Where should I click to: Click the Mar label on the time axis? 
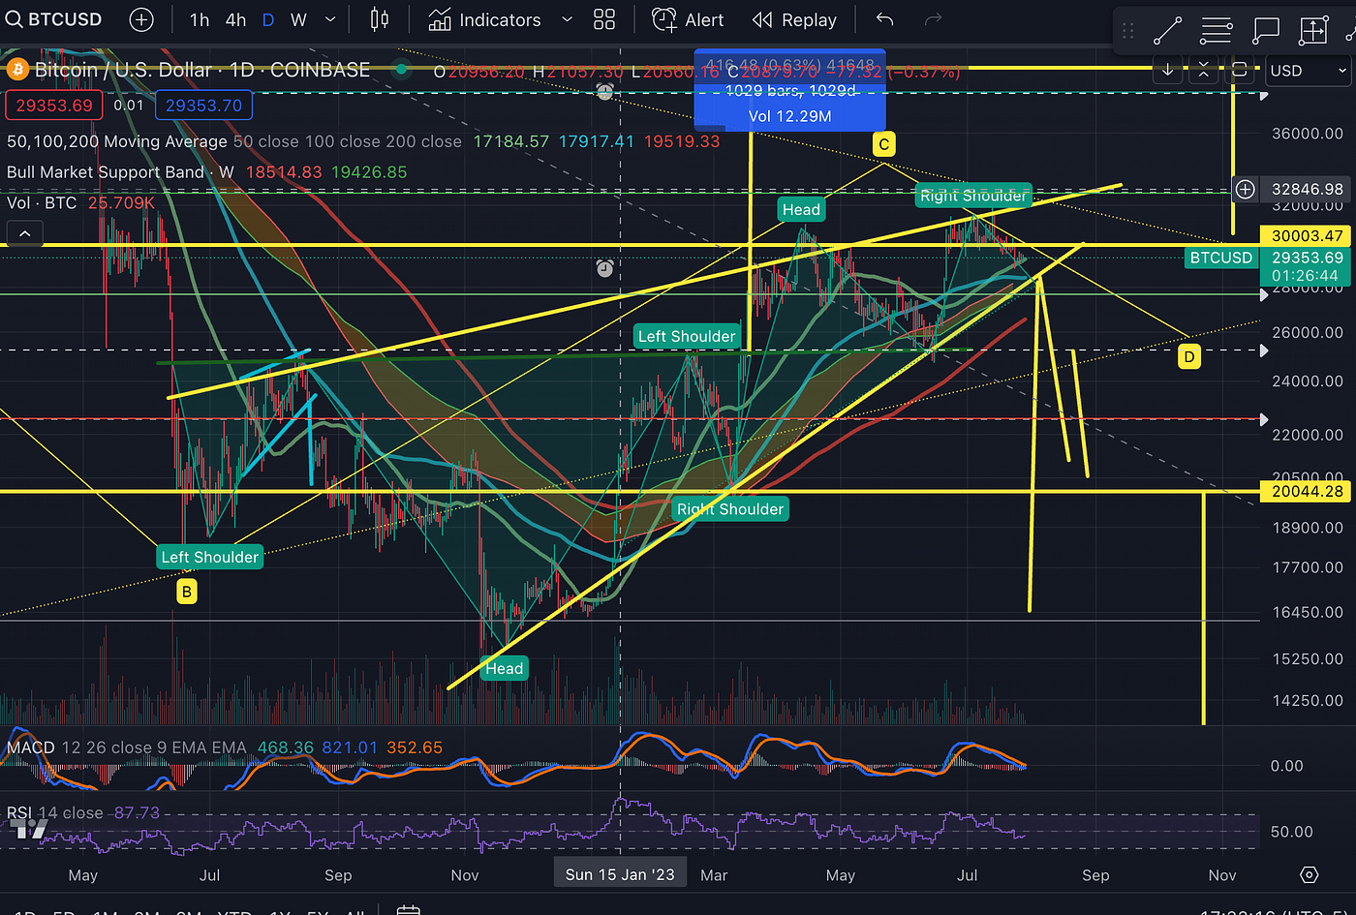(x=714, y=875)
